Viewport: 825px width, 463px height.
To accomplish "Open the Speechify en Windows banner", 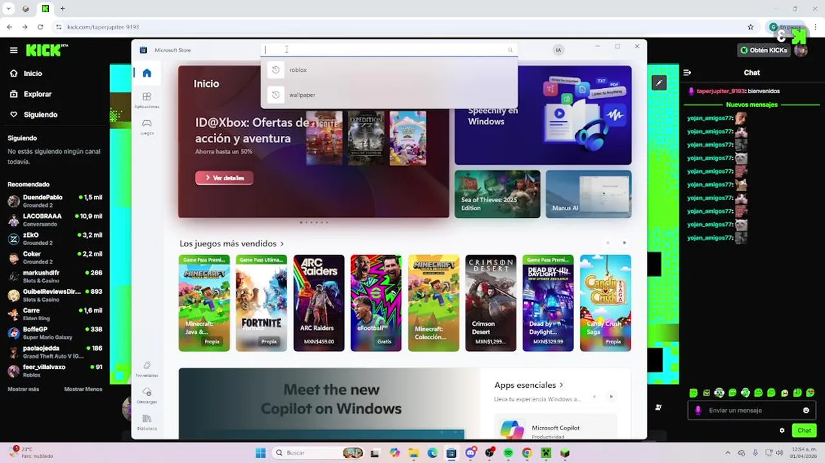I will (x=543, y=115).
